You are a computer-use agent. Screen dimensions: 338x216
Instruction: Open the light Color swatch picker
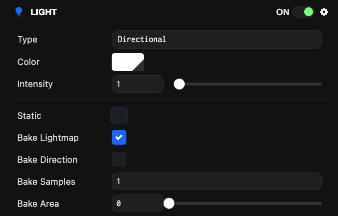(x=128, y=62)
